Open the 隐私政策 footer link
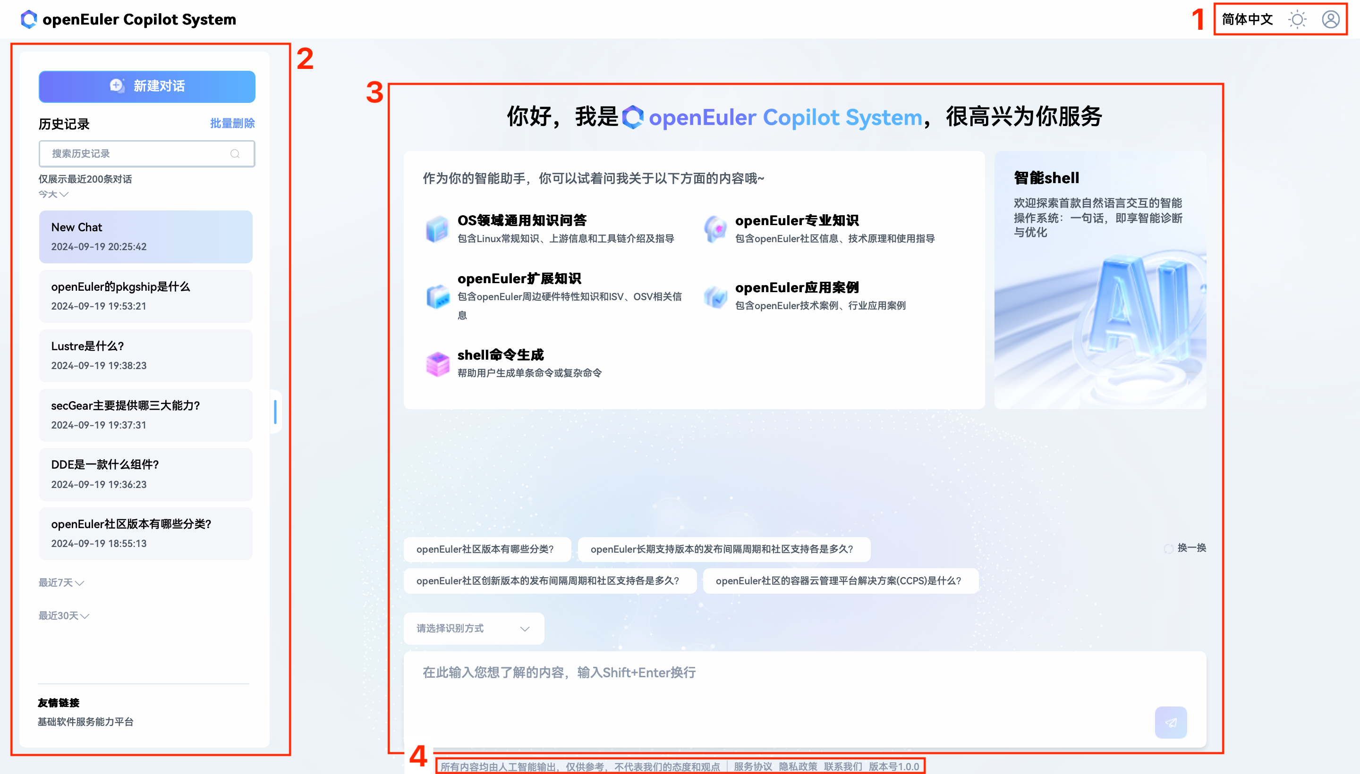The height and width of the screenshot is (774, 1360). pos(798,766)
